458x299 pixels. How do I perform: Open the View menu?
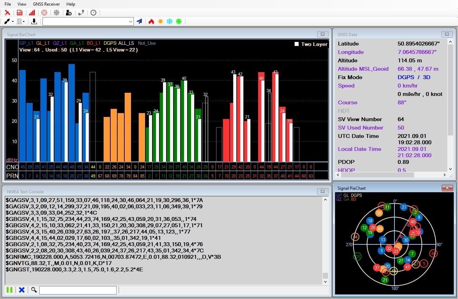coord(22,4)
